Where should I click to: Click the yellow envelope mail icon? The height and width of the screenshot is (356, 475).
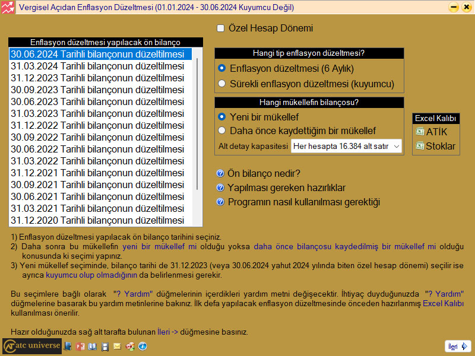(x=117, y=346)
